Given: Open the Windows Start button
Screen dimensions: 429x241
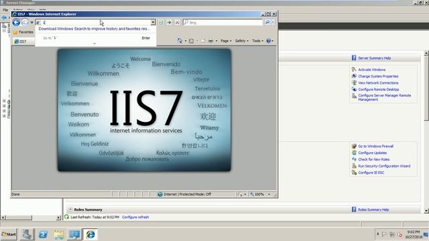Looking at the screenshot, I should pyautogui.click(x=9, y=234).
